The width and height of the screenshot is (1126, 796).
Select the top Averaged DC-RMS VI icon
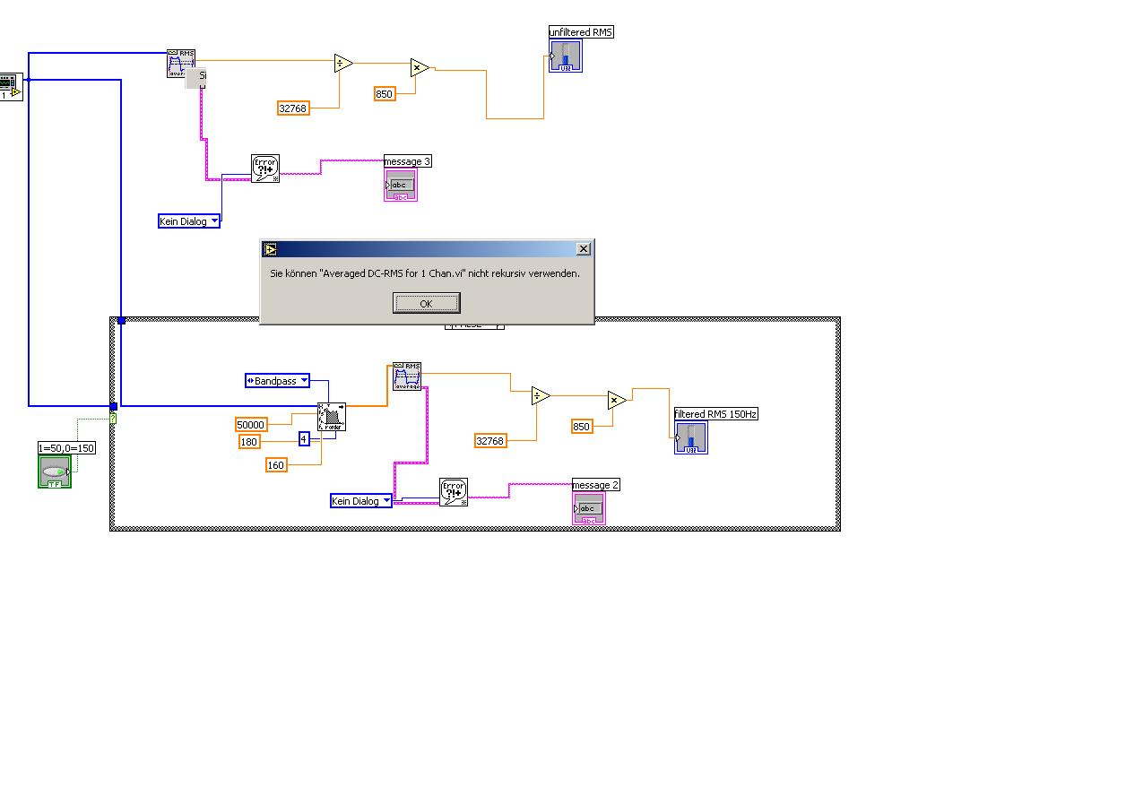(181, 64)
